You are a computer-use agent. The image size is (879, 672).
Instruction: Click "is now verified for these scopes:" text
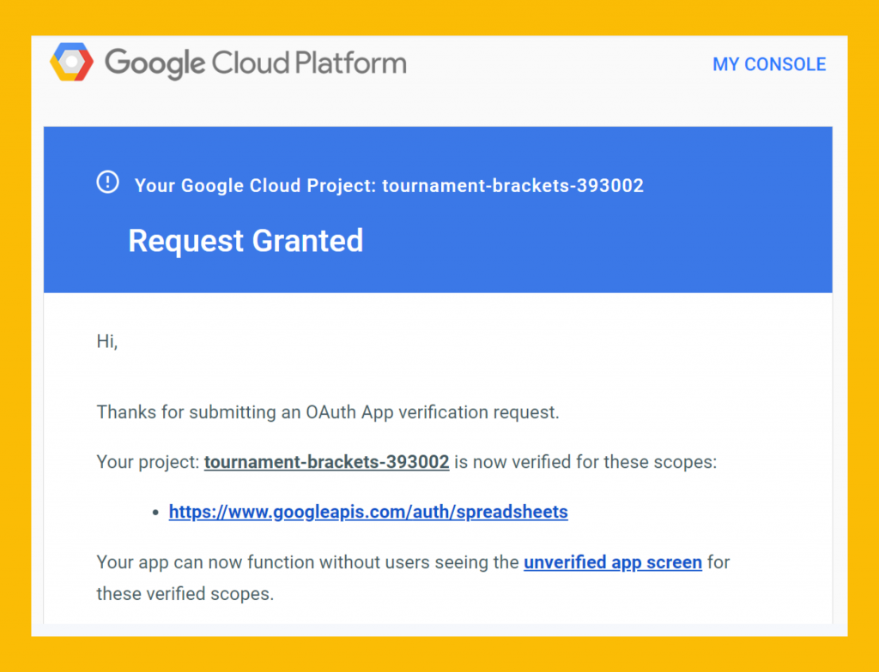coord(585,462)
